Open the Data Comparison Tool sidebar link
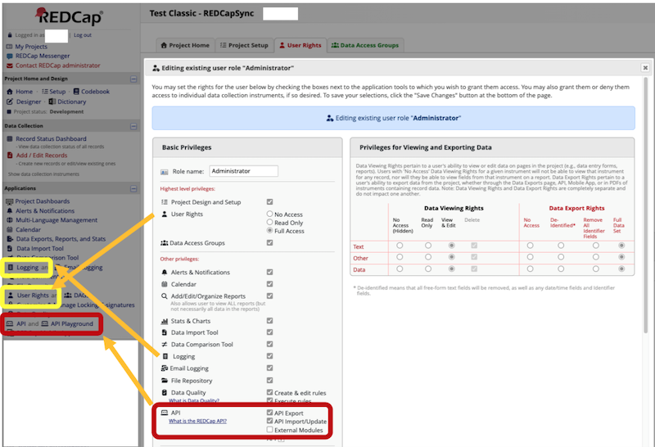The image size is (655, 447). click(47, 258)
